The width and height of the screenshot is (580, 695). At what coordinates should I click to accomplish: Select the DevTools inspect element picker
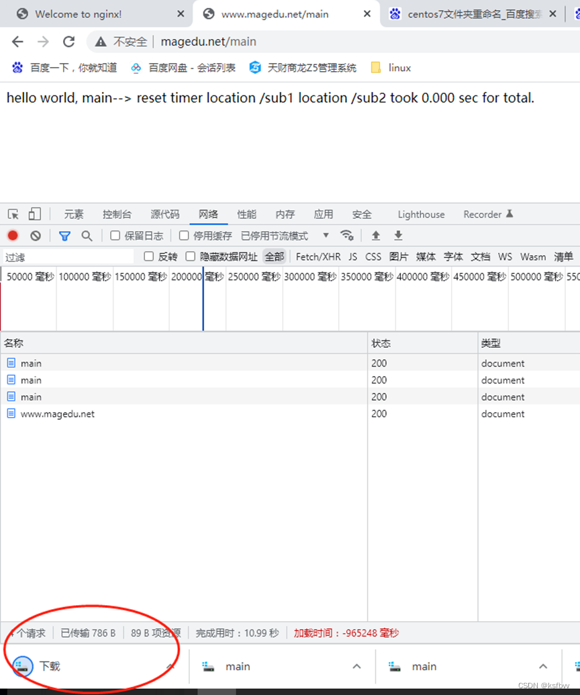(13, 214)
